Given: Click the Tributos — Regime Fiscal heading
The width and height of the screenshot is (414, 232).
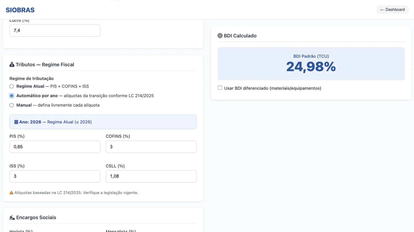Looking at the screenshot, I should 45,65.
